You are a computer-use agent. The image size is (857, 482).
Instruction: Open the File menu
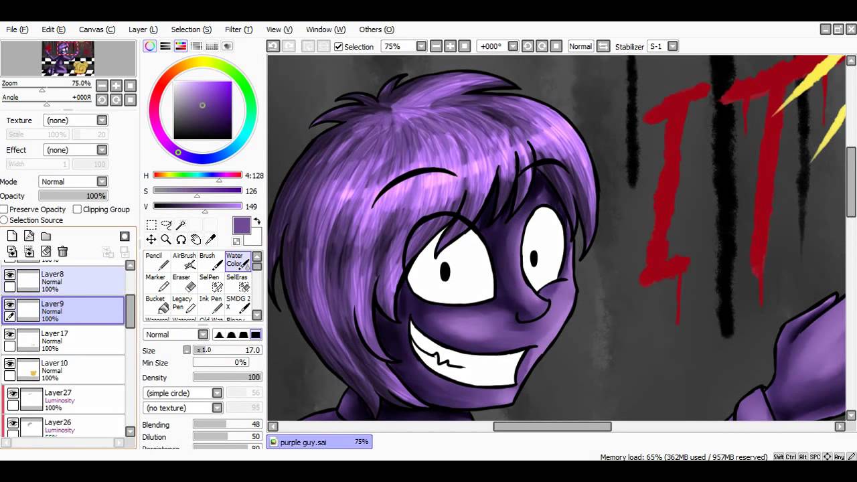click(17, 29)
